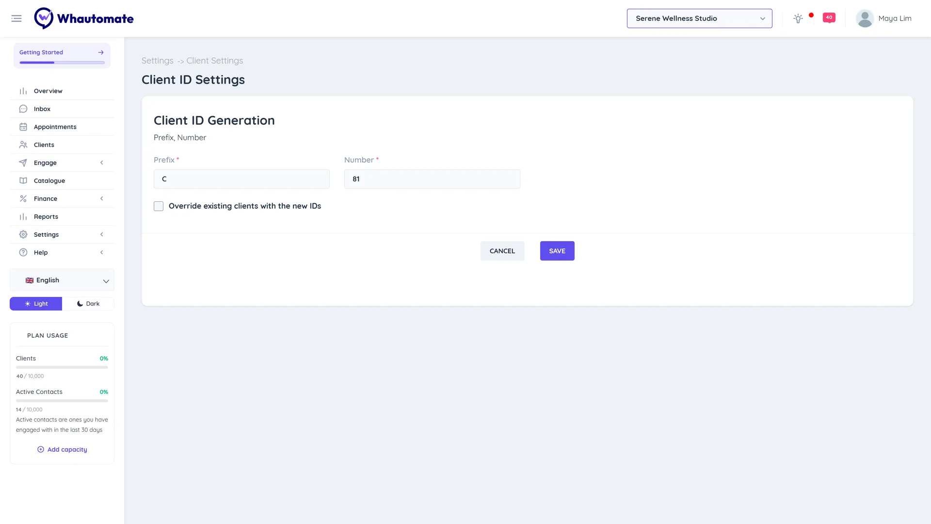931x524 pixels.
Task: Click the Settings gear icon
Action: point(23,235)
